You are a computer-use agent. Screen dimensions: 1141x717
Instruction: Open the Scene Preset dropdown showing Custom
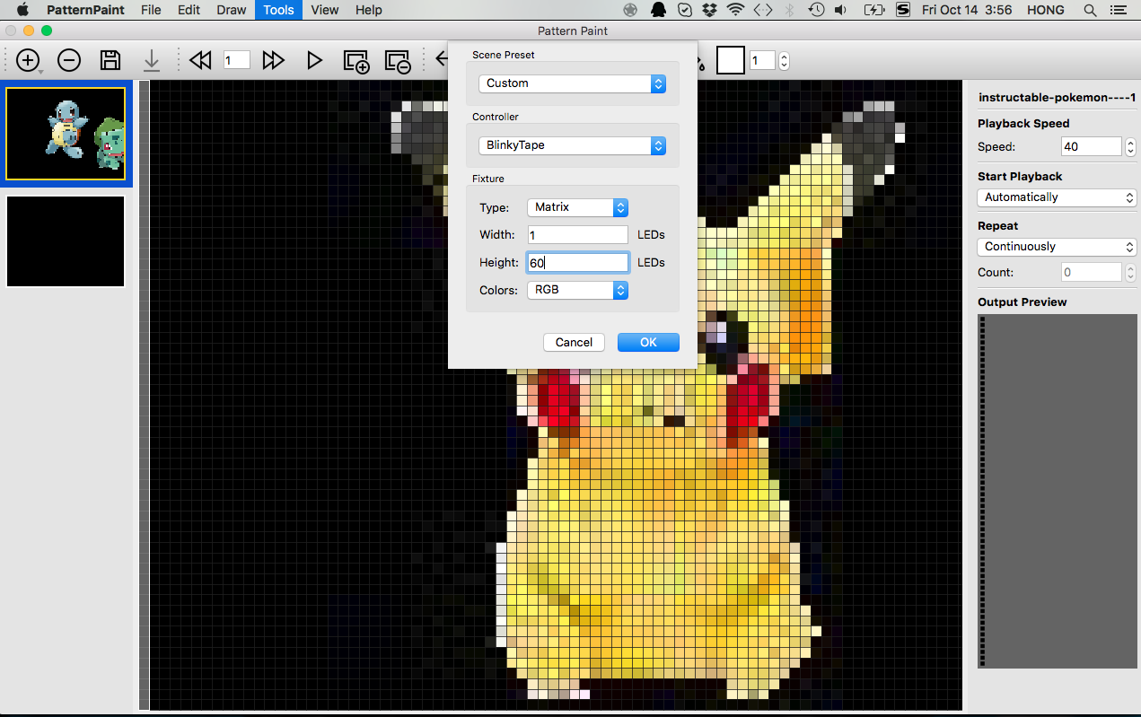pyautogui.click(x=572, y=83)
